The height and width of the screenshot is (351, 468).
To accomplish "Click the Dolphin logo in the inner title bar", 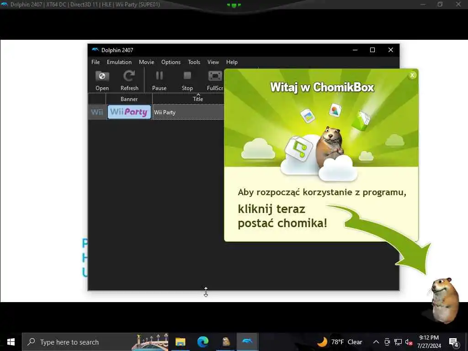I will (x=95, y=50).
